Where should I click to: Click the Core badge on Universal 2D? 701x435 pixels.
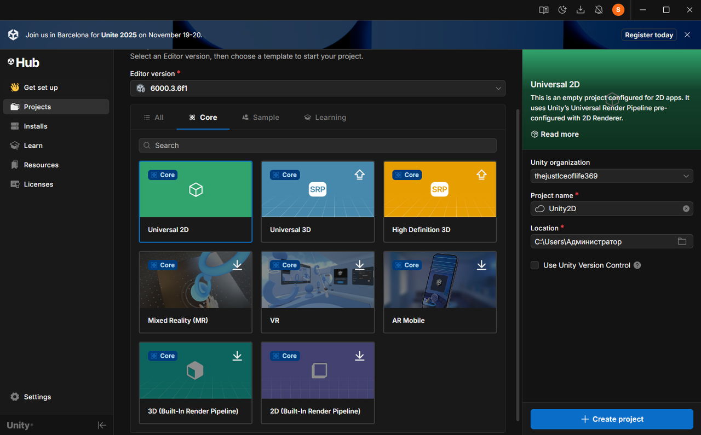coord(163,175)
